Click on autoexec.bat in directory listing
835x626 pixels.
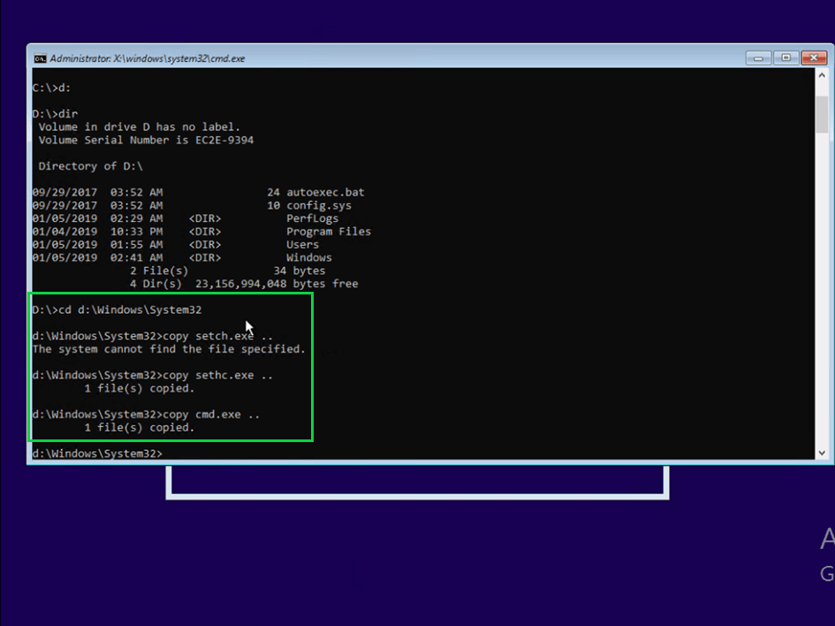325,192
